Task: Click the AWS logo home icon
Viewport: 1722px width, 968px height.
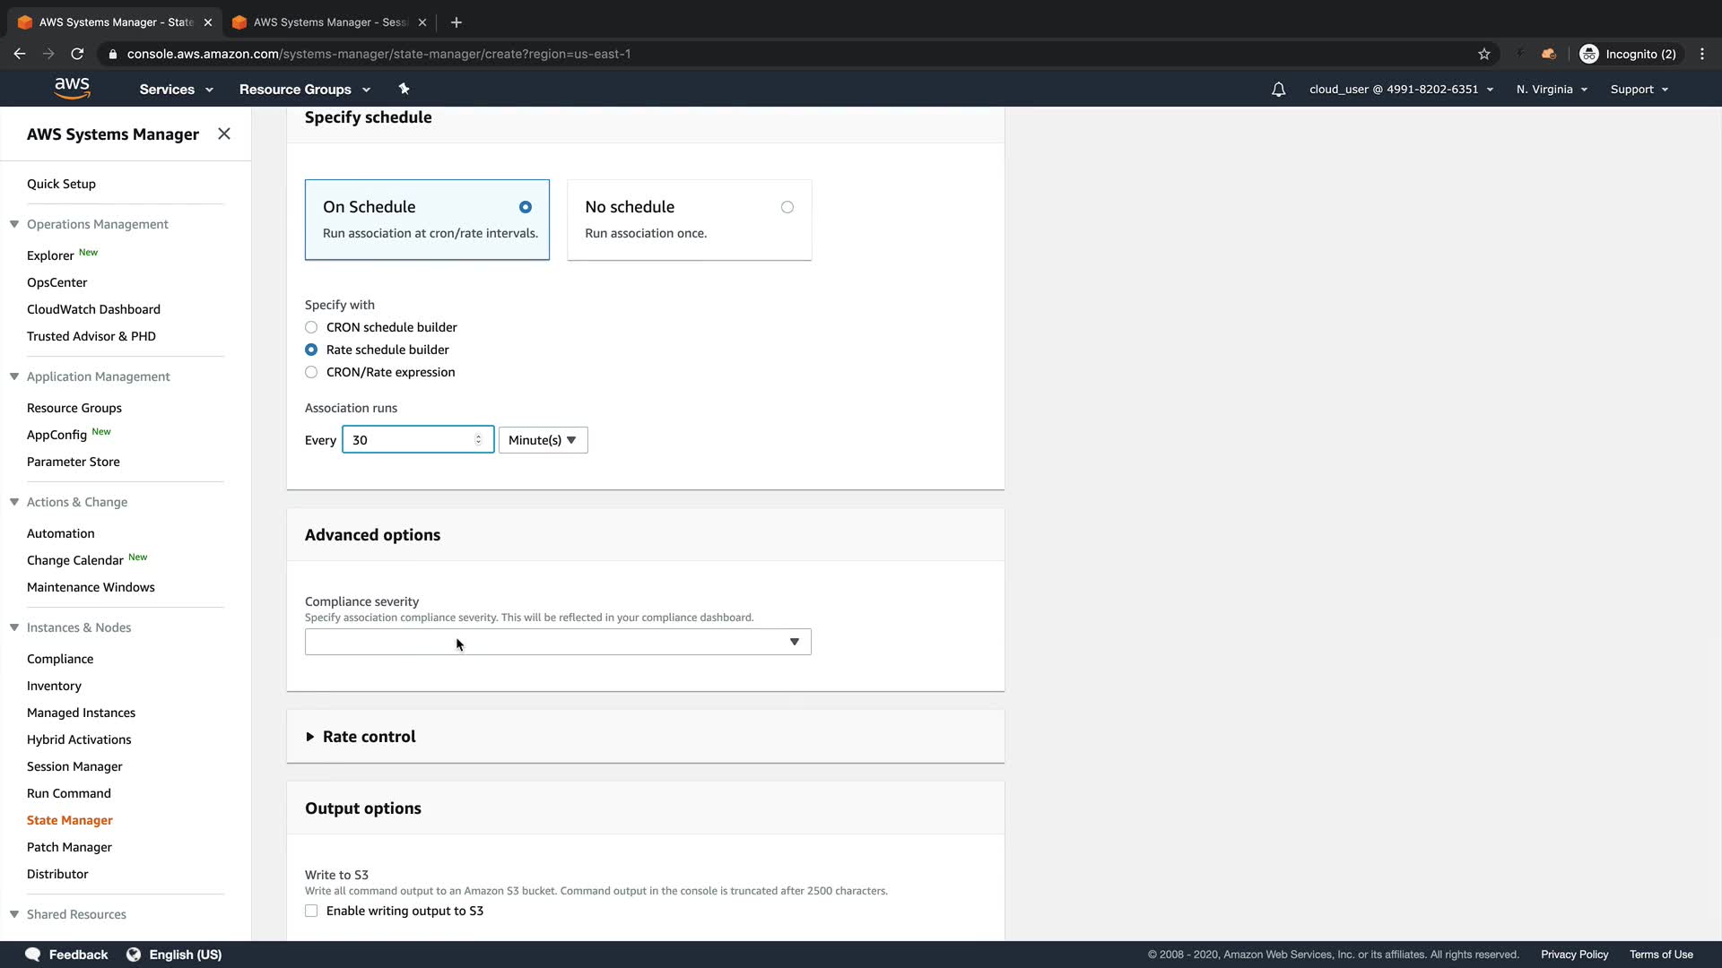Action: [x=72, y=89]
